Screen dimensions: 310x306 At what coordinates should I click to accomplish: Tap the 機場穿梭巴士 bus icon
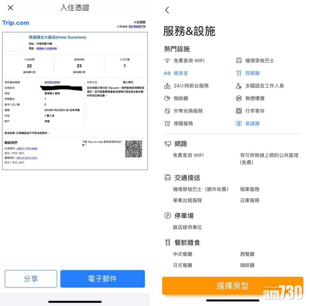click(x=239, y=61)
